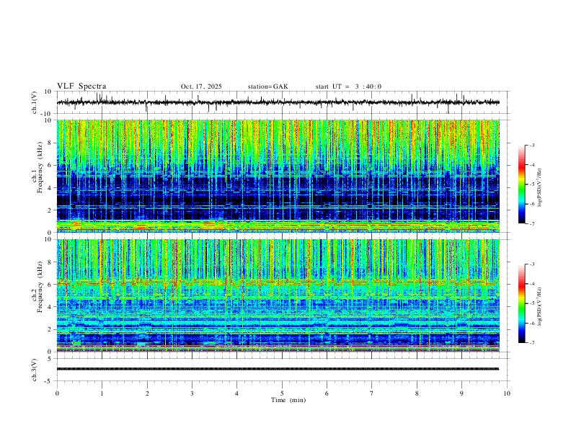The width and height of the screenshot is (571, 441).
Task: Click the "-4" label on ch.2 color bar
Action: 531,284
